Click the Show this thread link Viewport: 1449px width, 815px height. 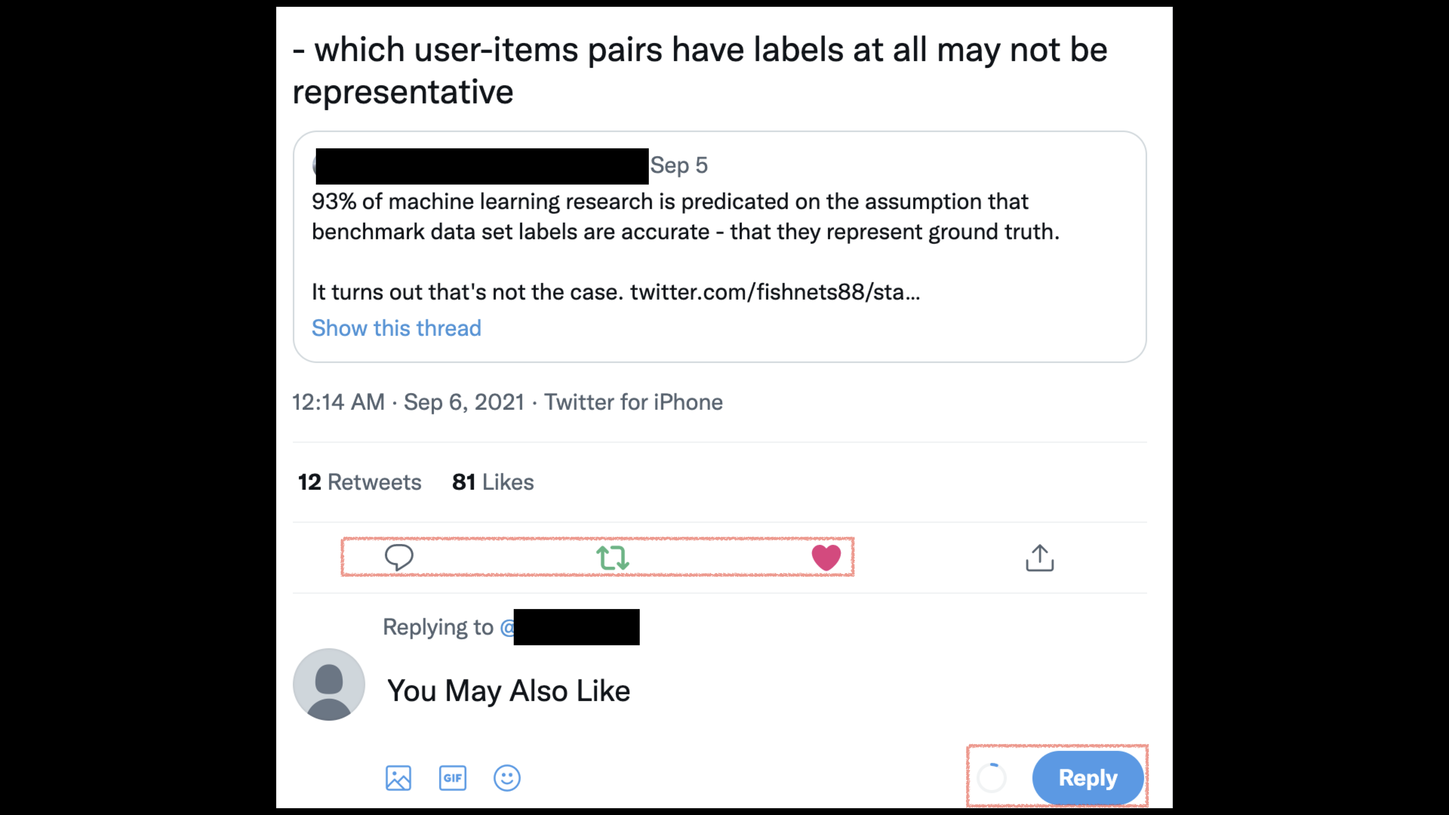(x=397, y=328)
